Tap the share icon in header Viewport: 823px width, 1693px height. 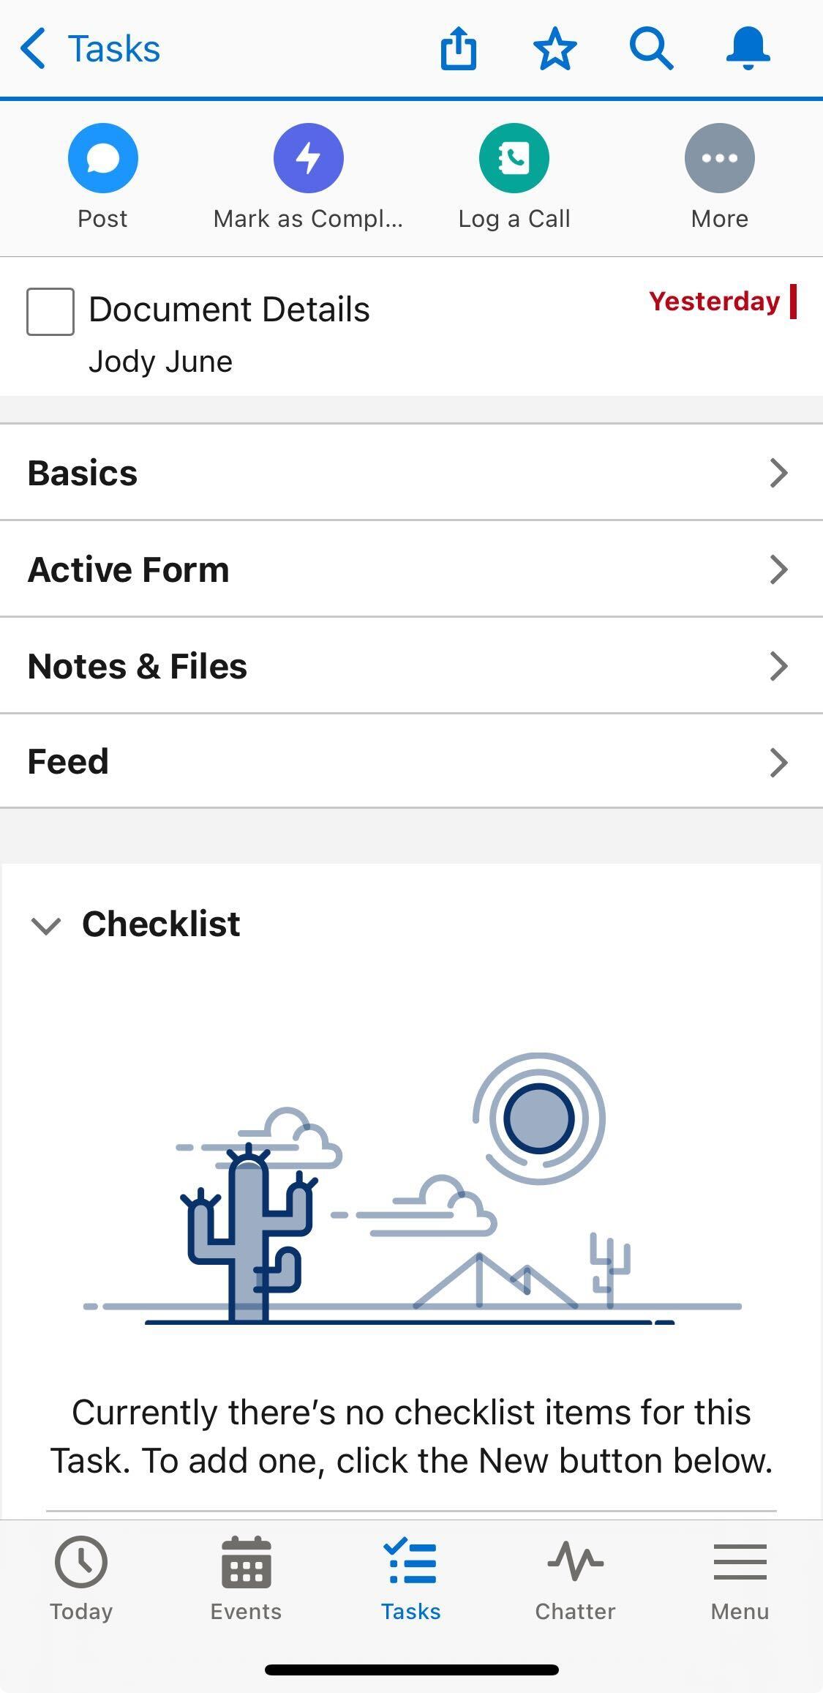tap(459, 49)
